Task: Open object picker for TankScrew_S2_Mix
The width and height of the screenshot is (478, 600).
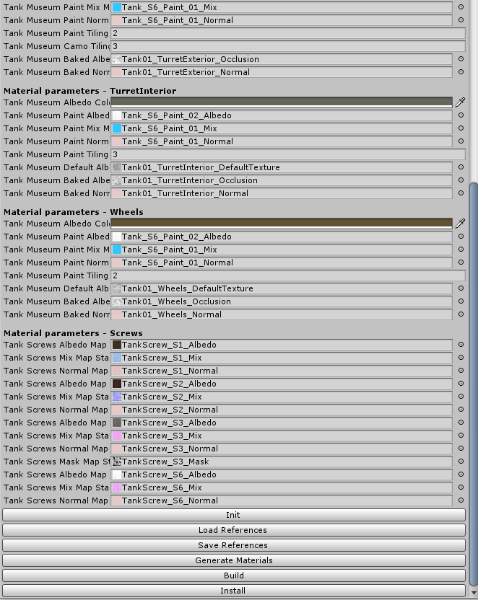Action: (x=461, y=397)
